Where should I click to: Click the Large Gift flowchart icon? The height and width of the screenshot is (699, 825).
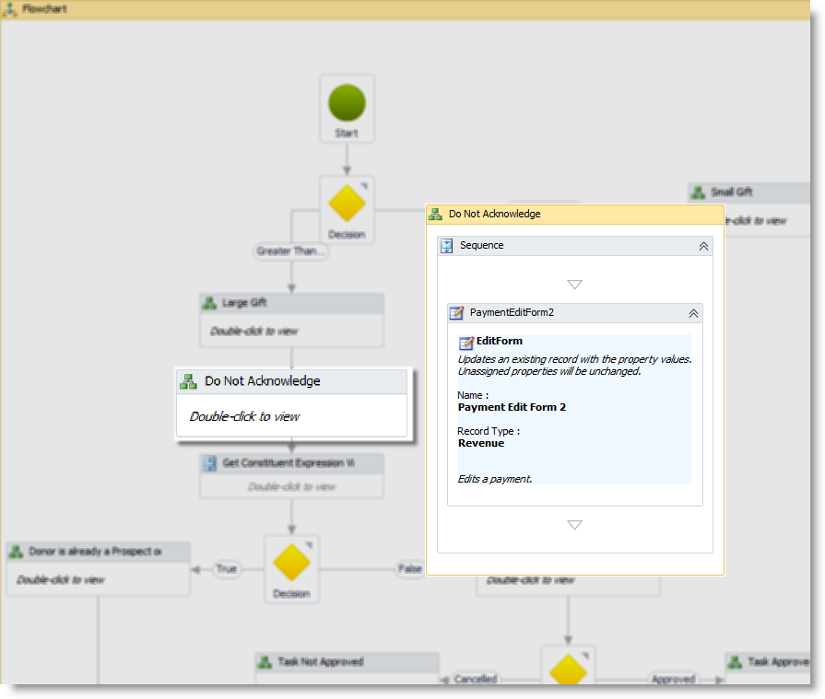point(210,303)
